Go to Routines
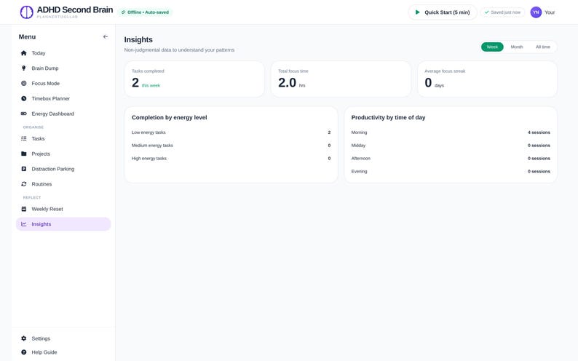The height and width of the screenshot is (361, 578). 63,184
